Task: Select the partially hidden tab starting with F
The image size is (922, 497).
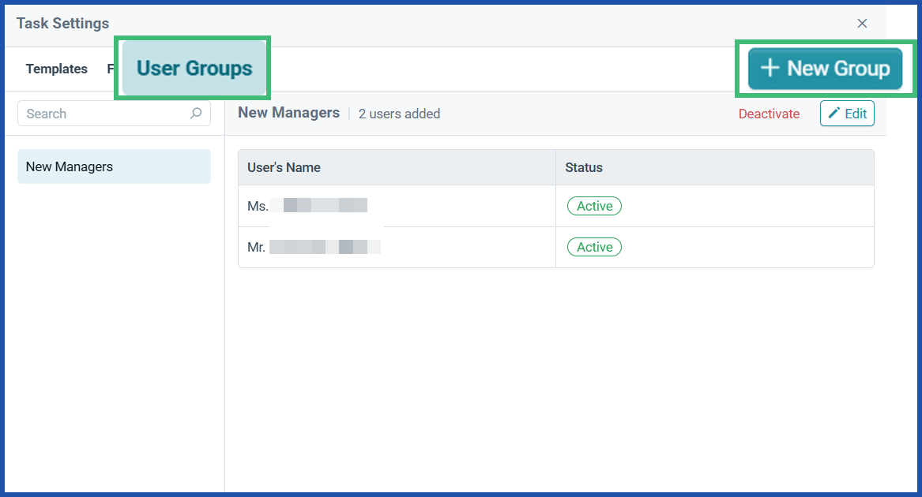Action: click(x=112, y=69)
